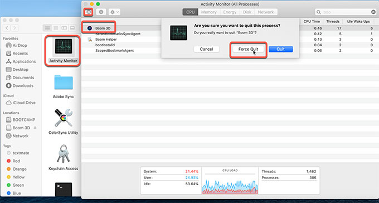This screenshot has height=203, width=379.
Task: Select the Blue tag
Action: coord(14,194)
